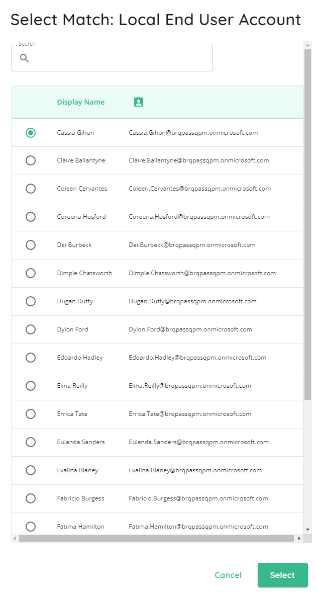This screenshot has width=317, height=594.
Task: Click the horizontal scrollbar thumb
Action: pos(156,538)
